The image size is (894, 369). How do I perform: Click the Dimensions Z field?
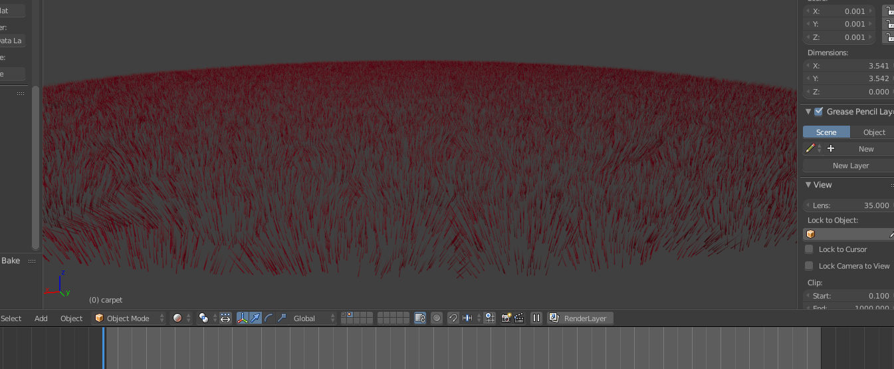(x=848, y=92)
